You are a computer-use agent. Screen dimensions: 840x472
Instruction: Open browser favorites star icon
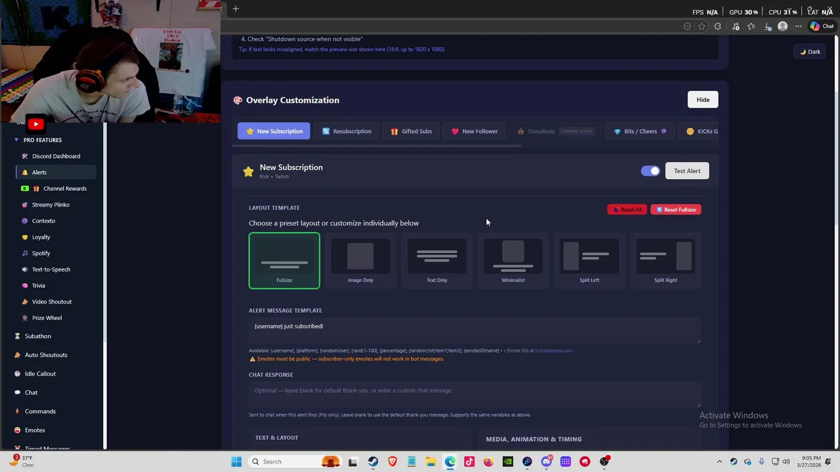(702, 26)
